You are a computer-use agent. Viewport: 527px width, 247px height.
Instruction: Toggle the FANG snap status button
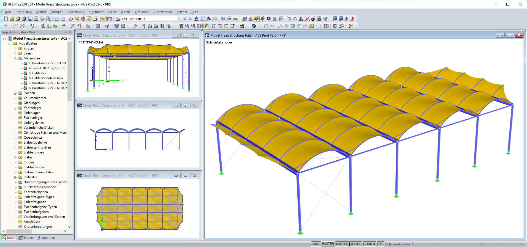click(x=315, y=244)
